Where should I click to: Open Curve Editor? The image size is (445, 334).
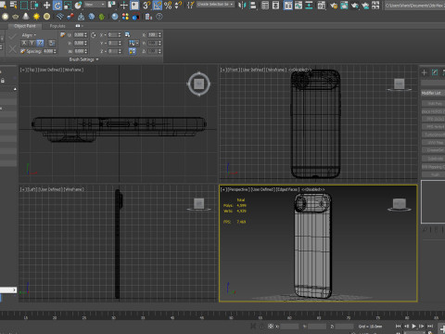point(299,5)
